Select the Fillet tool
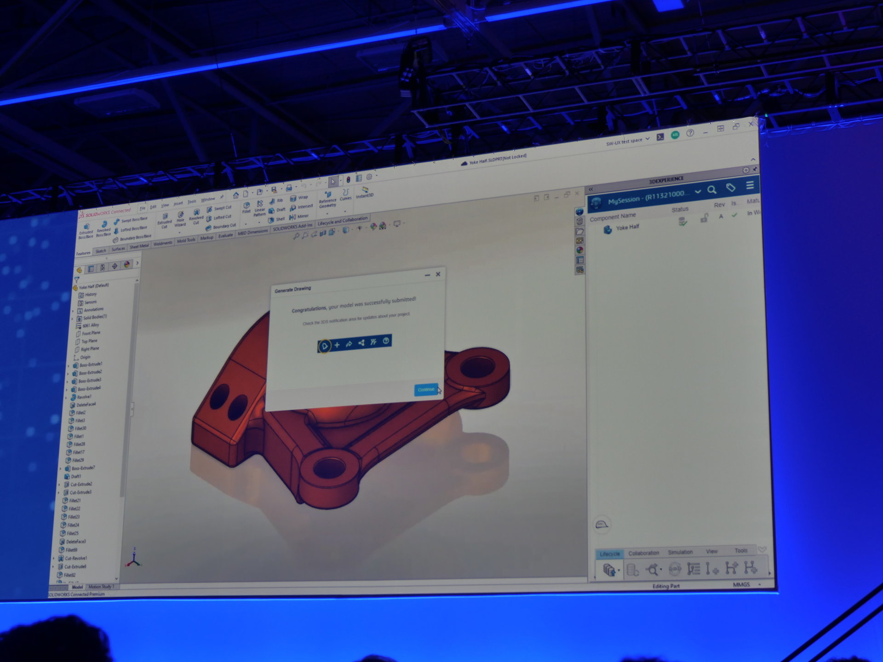Screen dimensions: 883x662 (247, 208)
